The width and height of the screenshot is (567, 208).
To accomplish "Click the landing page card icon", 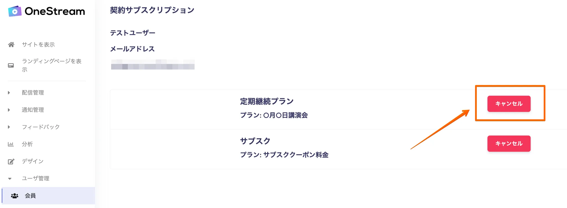I will pyautogui.click(x=11, y=66).
